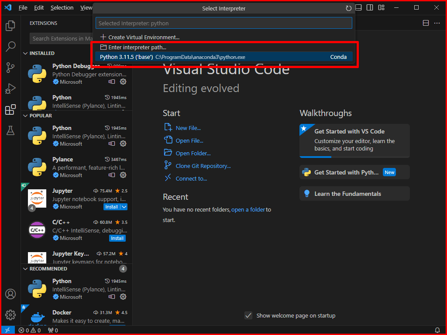447x335 pixels.
Task: Install the C/C++ extension
Action: click(117, 238)
